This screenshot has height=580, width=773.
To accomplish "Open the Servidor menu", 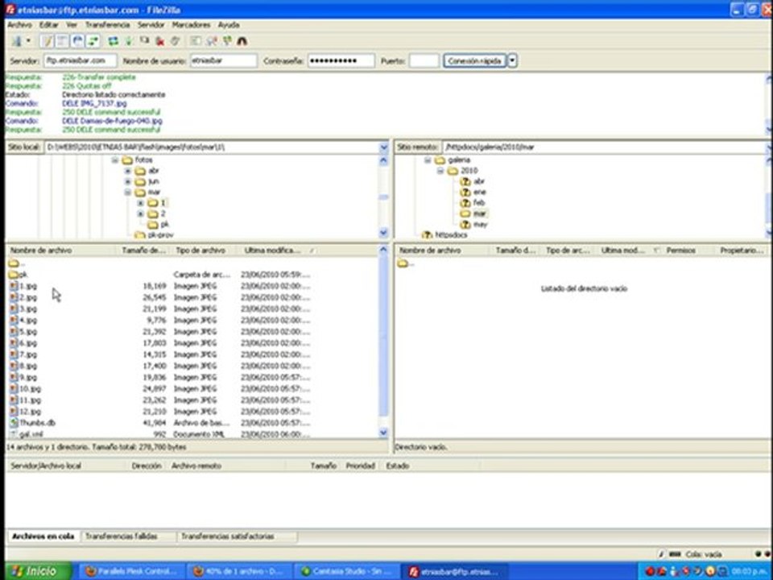I will (151, 25).
